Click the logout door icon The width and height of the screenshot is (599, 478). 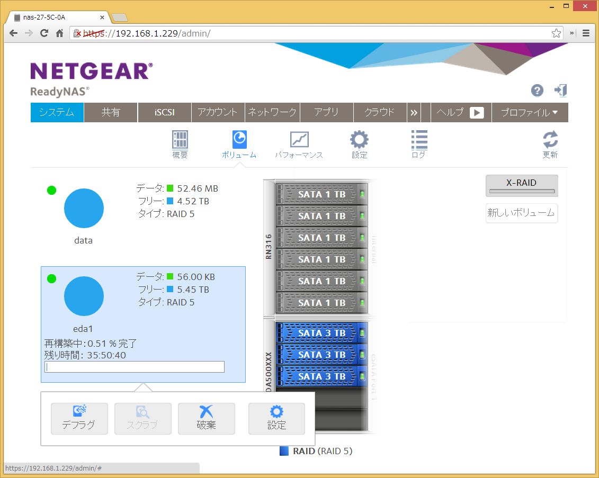coord(560,91)
